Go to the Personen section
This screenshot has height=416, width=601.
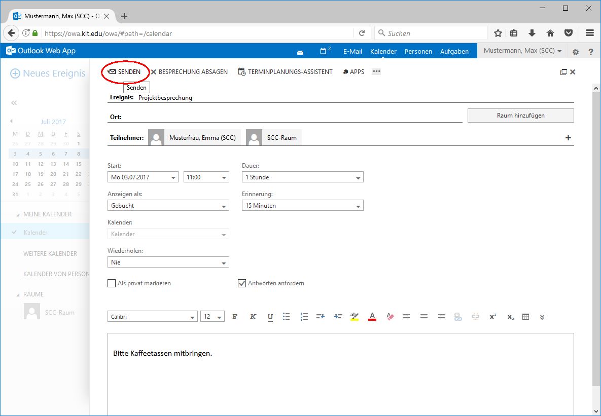coord(418,51)
